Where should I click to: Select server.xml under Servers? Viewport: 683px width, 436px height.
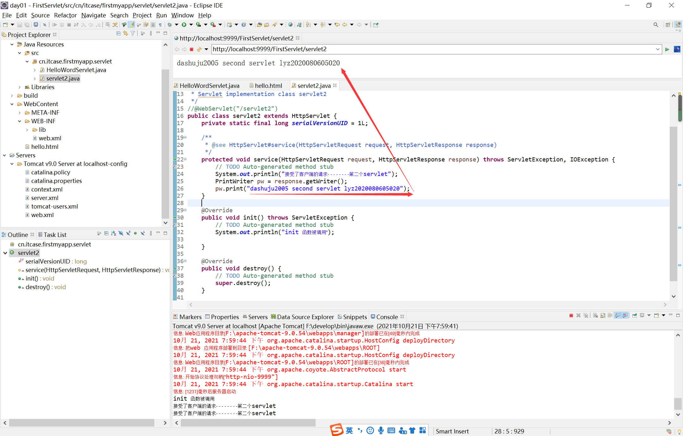pyautogui.click(x=45, y=198)
